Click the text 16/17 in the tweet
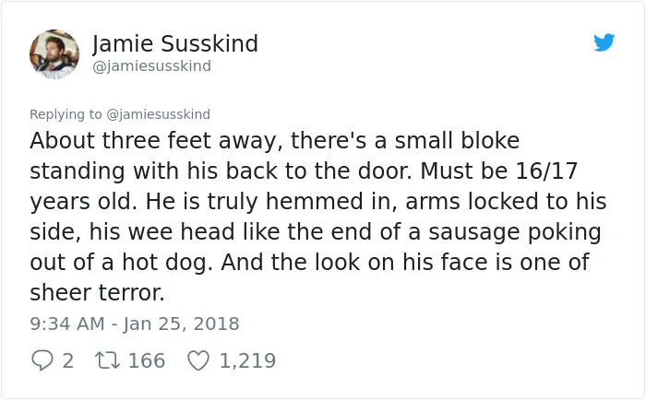This screenshot has width=646, height=400. [x=546, y=171]
